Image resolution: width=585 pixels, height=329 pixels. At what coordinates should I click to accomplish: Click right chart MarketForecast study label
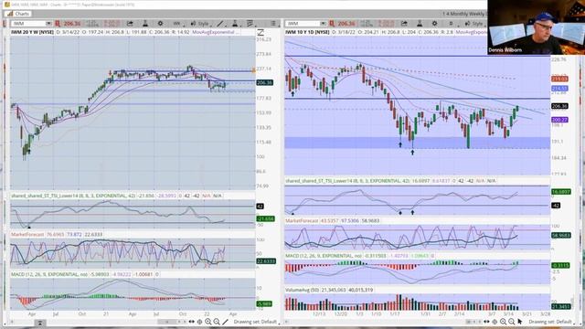pyautogui.click(x=302, y=221)
